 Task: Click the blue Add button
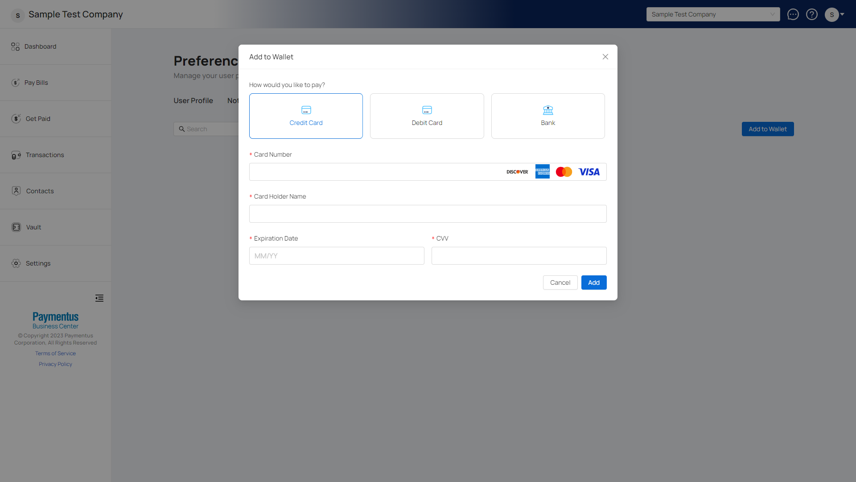(x=593, y=283)
